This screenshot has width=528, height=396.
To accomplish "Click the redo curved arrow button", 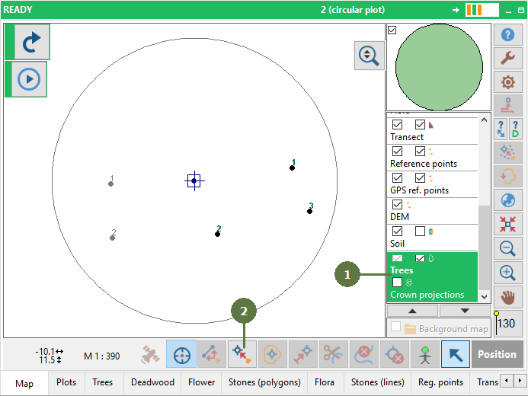I will coord(32,42).
